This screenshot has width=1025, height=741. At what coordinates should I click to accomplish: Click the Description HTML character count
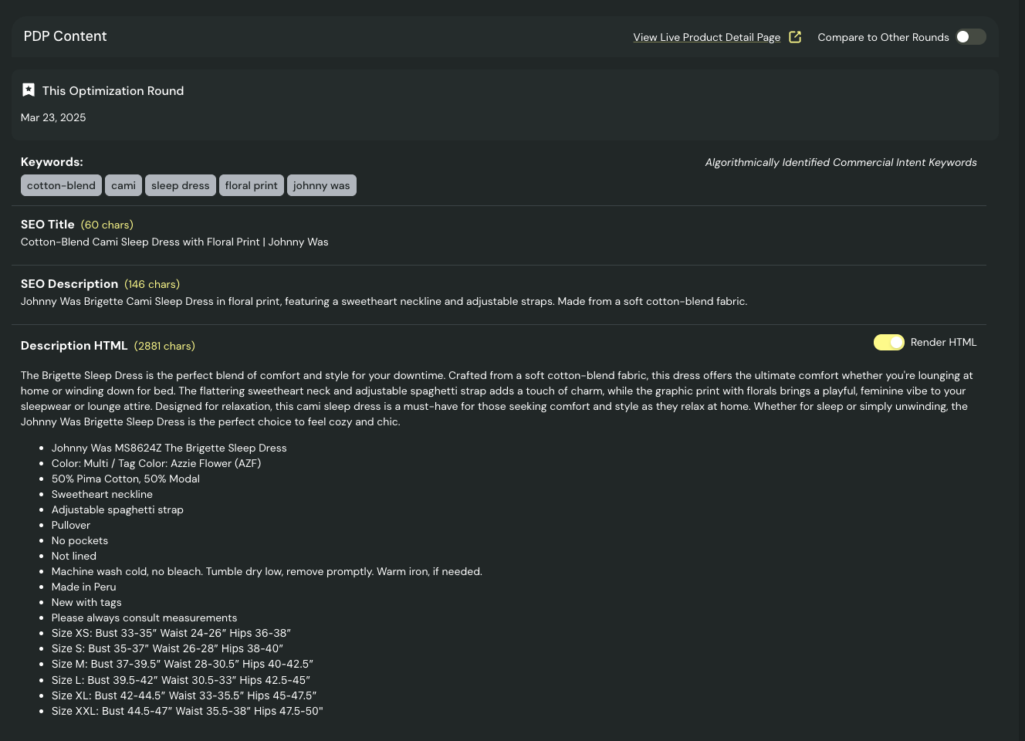point(164,346)
